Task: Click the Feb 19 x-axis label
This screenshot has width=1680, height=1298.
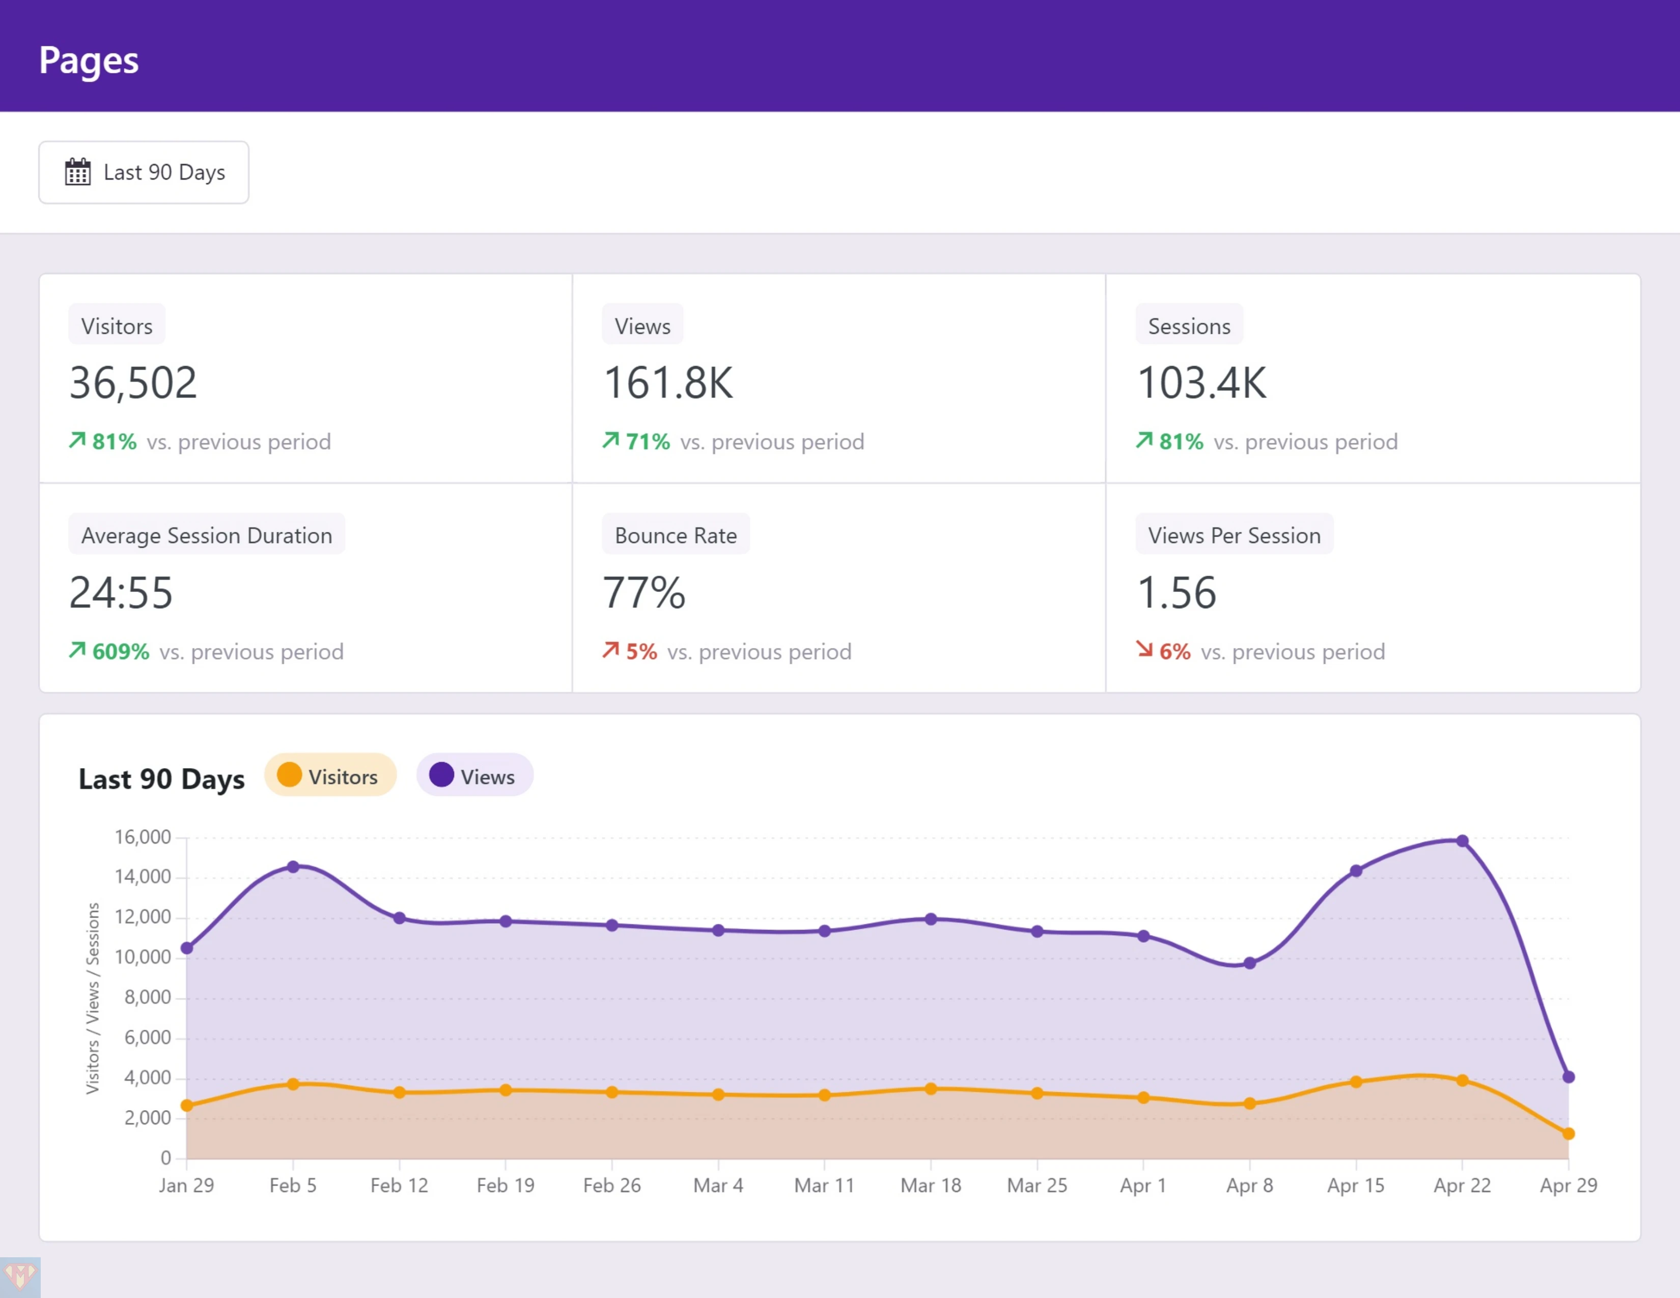Action: pyautogui.click(x=506, y=1185)
